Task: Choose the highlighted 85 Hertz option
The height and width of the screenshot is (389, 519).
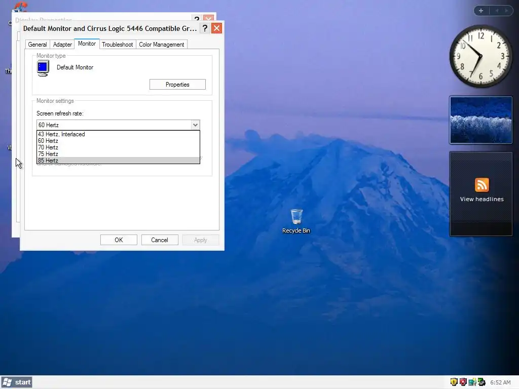Action: point(118,161)
